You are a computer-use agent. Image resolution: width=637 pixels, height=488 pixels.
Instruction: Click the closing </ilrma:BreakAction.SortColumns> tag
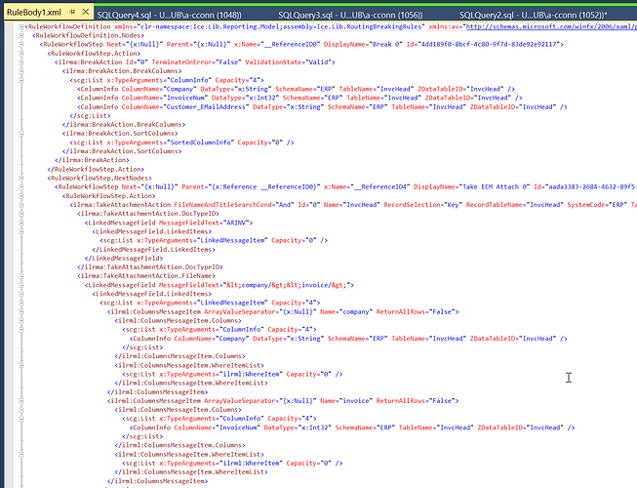pos(122,151)
